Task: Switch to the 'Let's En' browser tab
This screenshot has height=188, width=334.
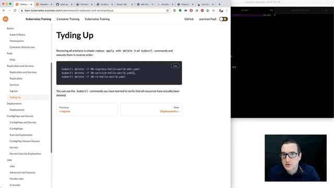Action: [205, 4]
